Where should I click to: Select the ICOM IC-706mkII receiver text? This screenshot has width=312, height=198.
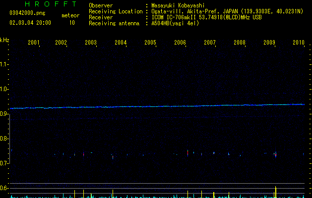pos(206,17)
